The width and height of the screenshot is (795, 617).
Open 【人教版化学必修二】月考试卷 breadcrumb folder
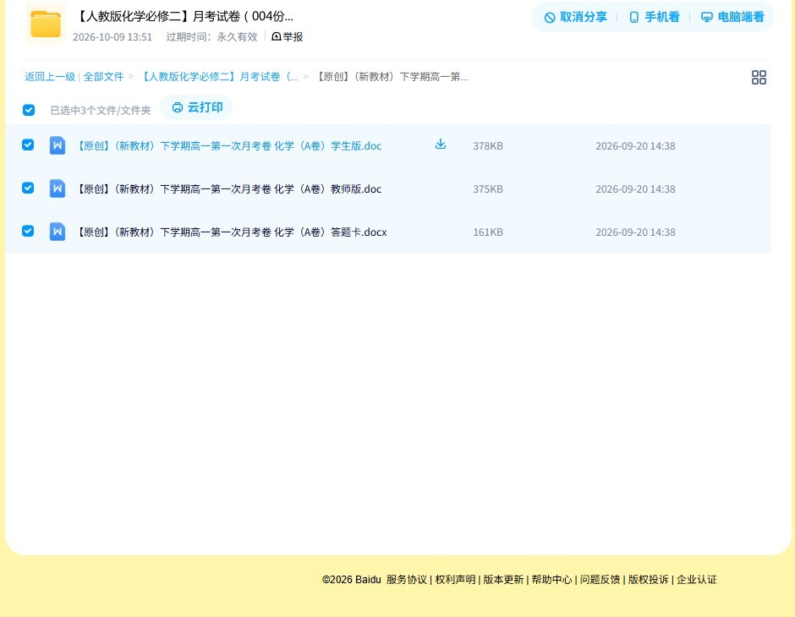click(x=218, y=77)
